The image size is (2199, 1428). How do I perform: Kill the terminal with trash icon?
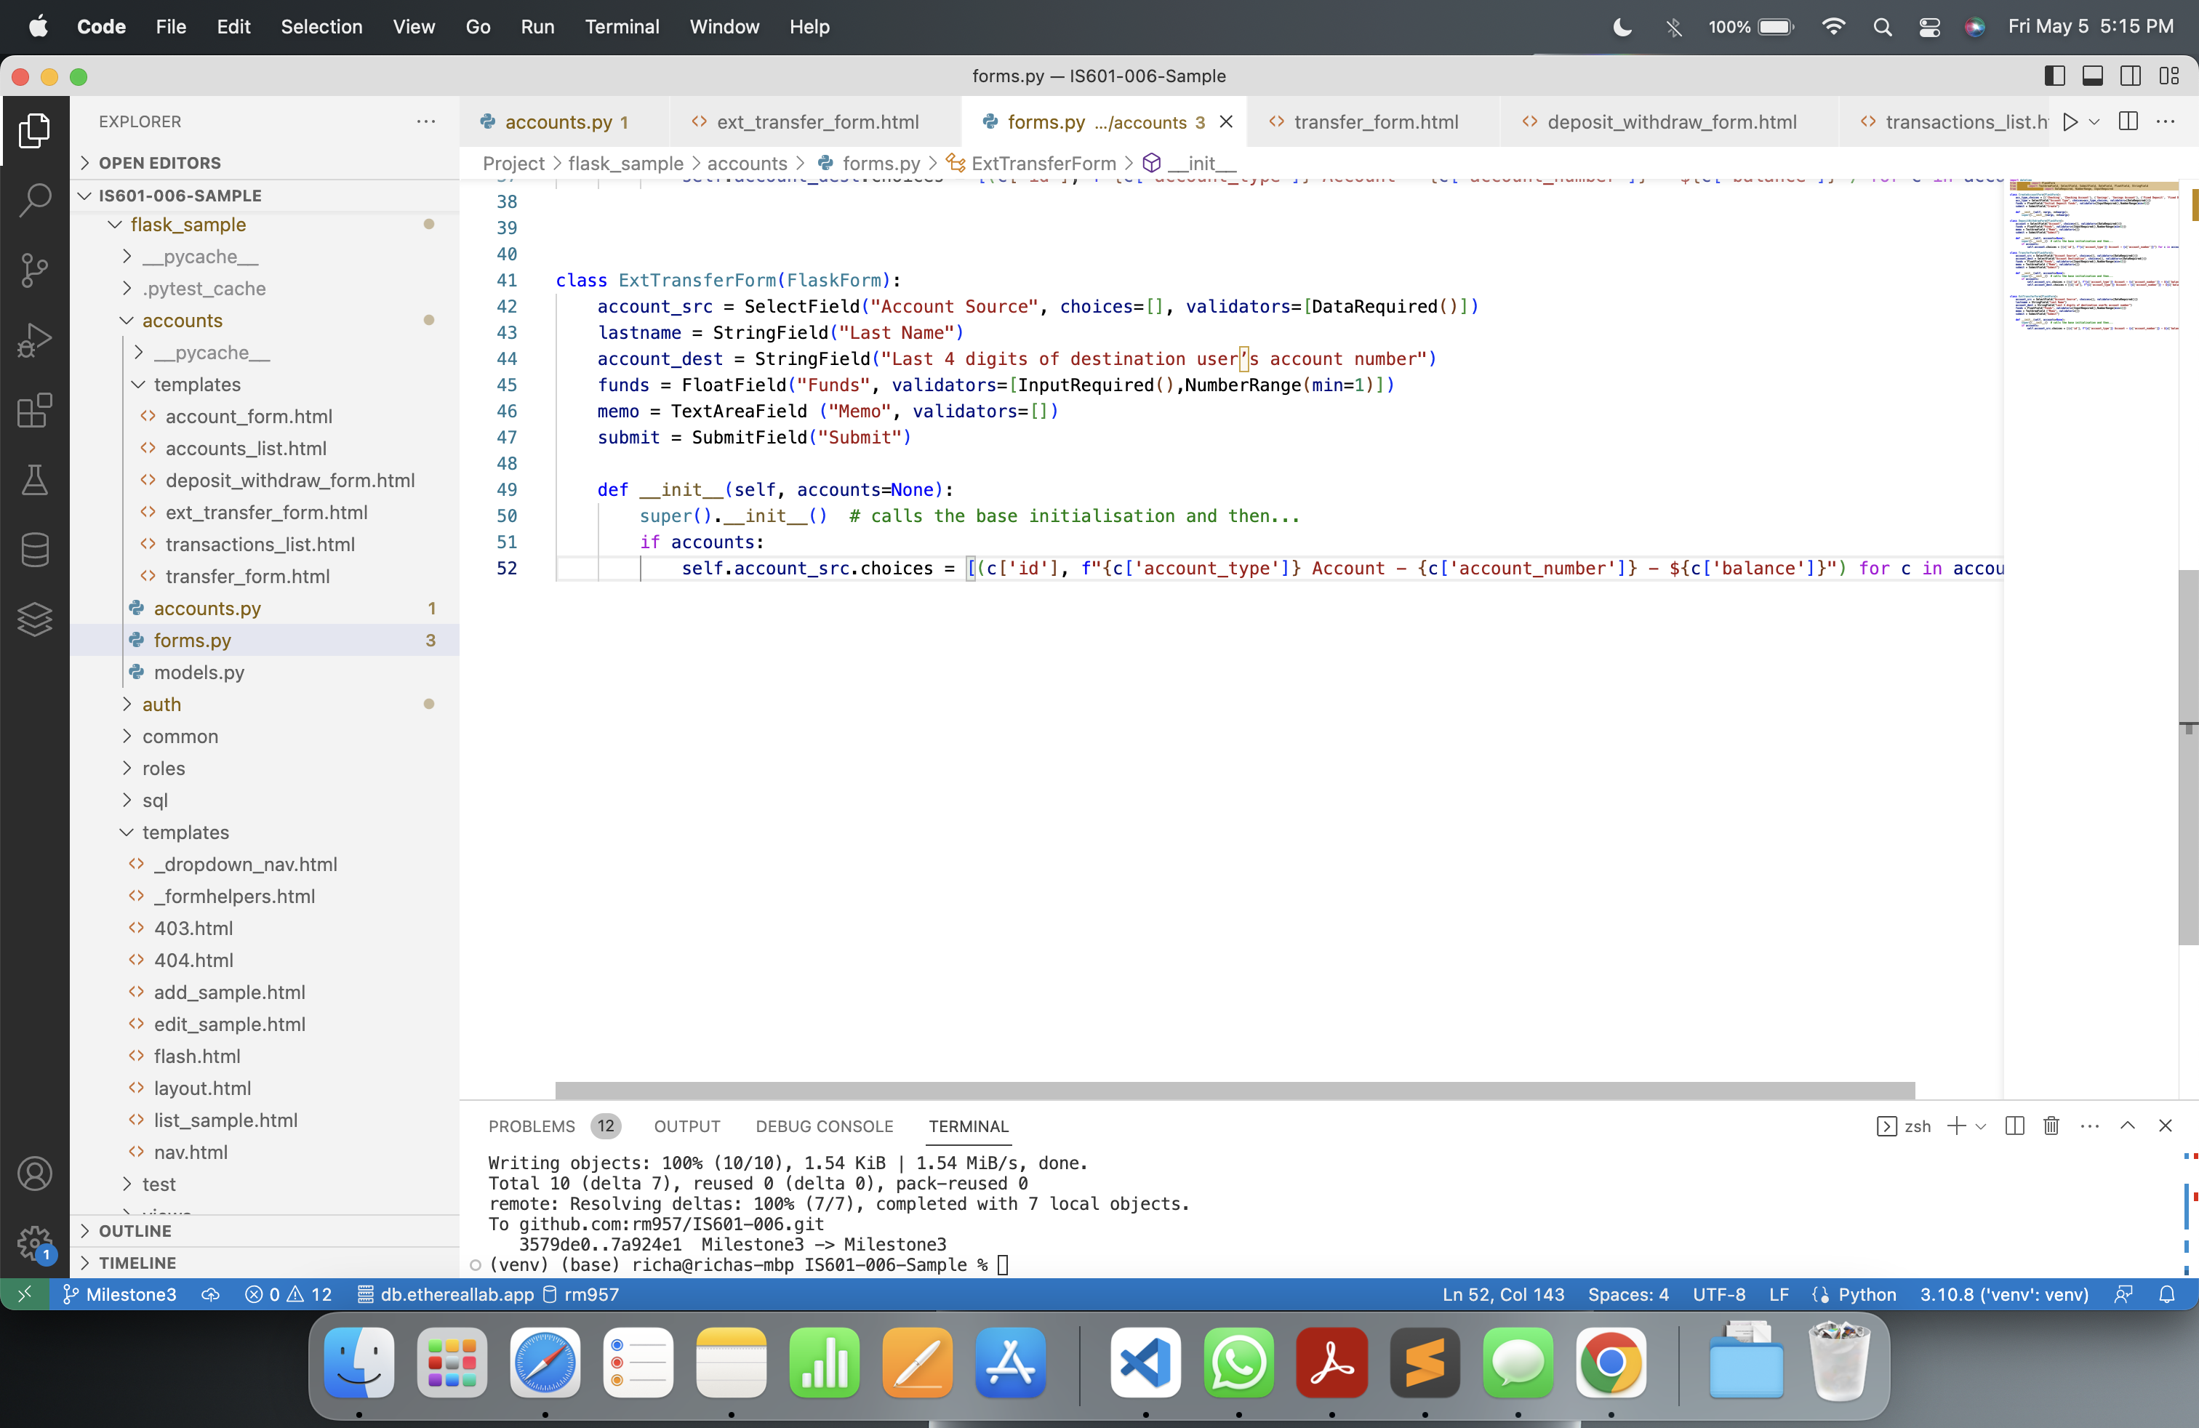click(2051, 1126)
